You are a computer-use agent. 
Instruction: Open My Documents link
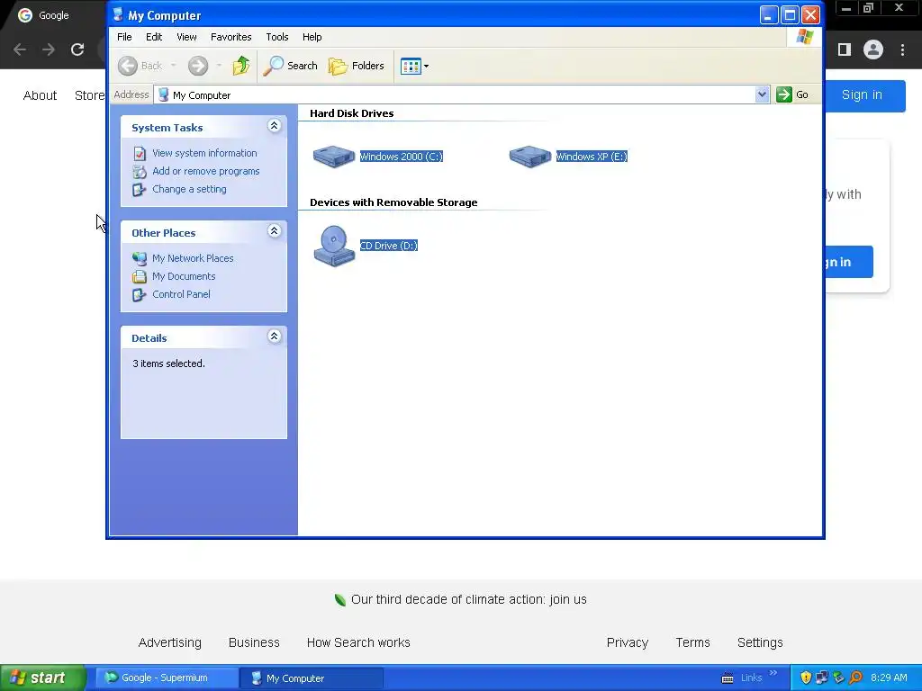[x=184, y=276]
